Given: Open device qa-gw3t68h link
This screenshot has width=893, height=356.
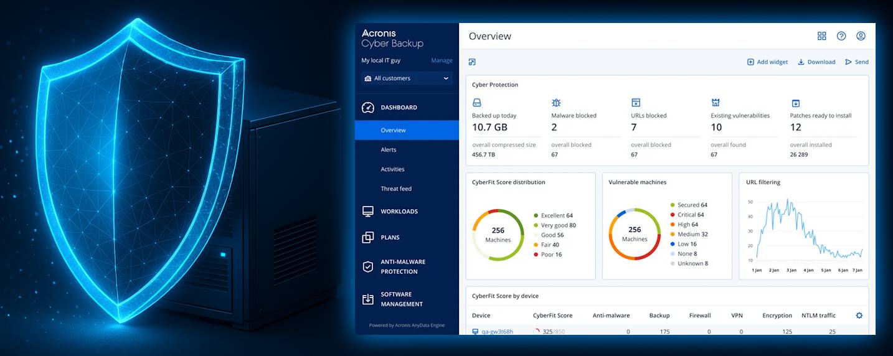Looking at the screenshot, I should click(x=497, y=332).
